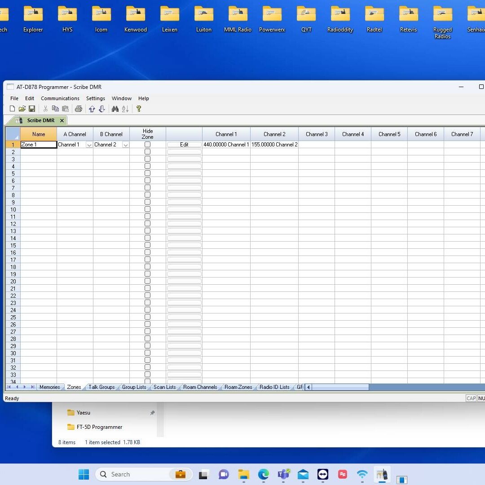Click the Help question mark icon
This screenshot has height=485, width=485.
coord(139,109)
